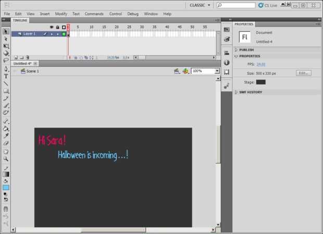
Task: Open the Color palette panel icon
Action: [227, 39]
